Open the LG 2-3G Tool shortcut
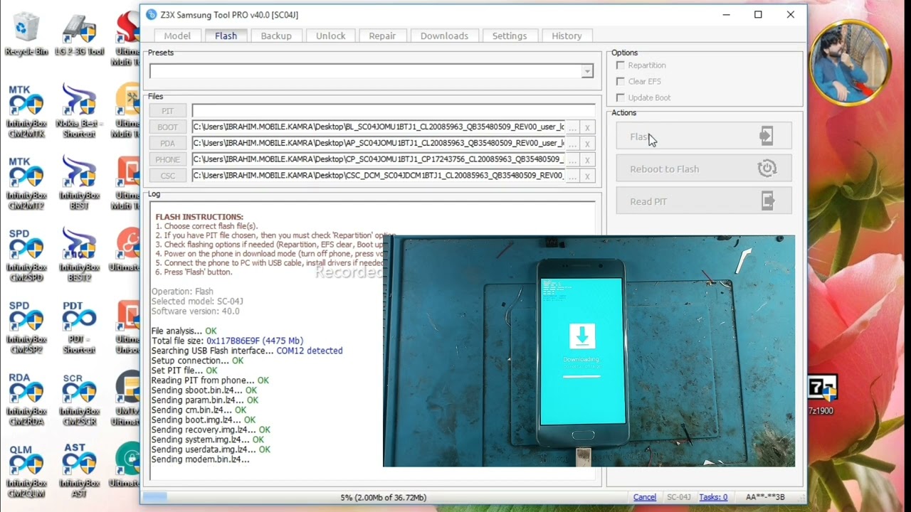911x512 pixels. pyautogui.click(x=79, y=33)
